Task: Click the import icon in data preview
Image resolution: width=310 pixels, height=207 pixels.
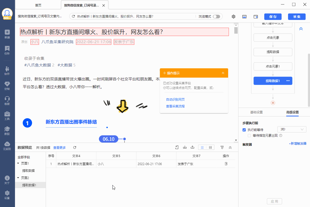Action: pyautogui.click(x=185, y=147)
